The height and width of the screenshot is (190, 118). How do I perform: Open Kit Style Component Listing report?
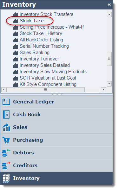(48, 84)
